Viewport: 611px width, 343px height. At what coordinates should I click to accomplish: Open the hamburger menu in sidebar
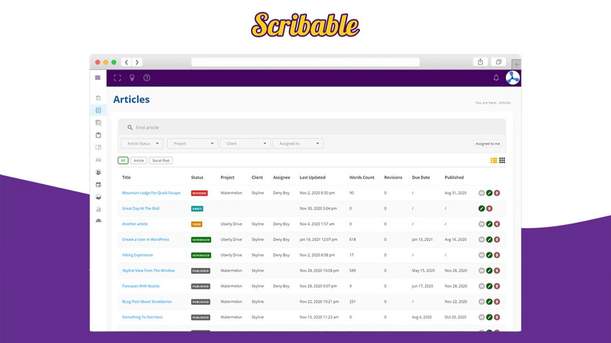tap(98, 78)
